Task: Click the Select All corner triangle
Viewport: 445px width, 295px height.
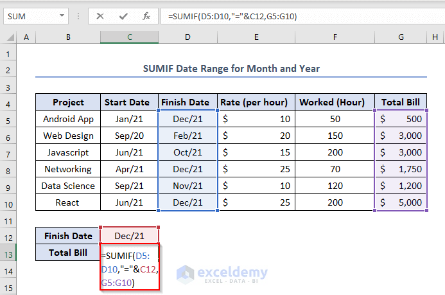Action: tap(10, 37)
